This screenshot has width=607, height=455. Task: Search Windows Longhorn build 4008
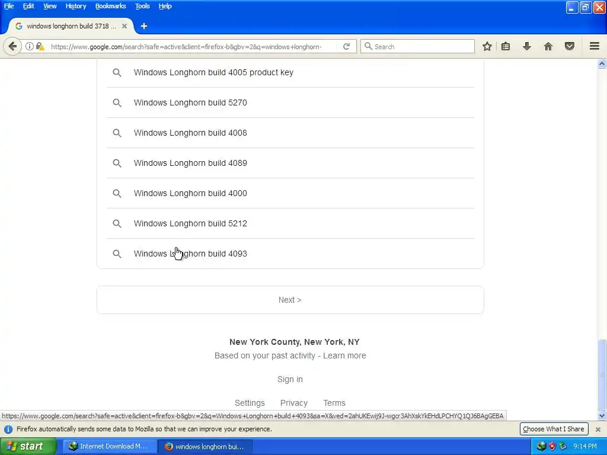click(190, 133)
